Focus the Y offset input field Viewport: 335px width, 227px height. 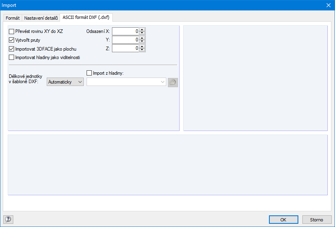tap(125, 40)
